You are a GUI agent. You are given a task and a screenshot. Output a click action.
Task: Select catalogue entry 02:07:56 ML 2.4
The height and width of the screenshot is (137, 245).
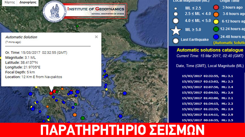[207, 87]
